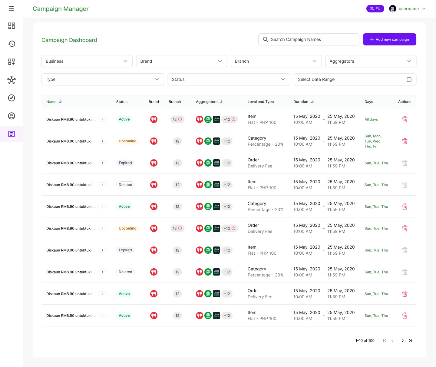This screenshot has width=436, height=367.
Task: Open the history clock sidebar icon
Action: [12, 44]
